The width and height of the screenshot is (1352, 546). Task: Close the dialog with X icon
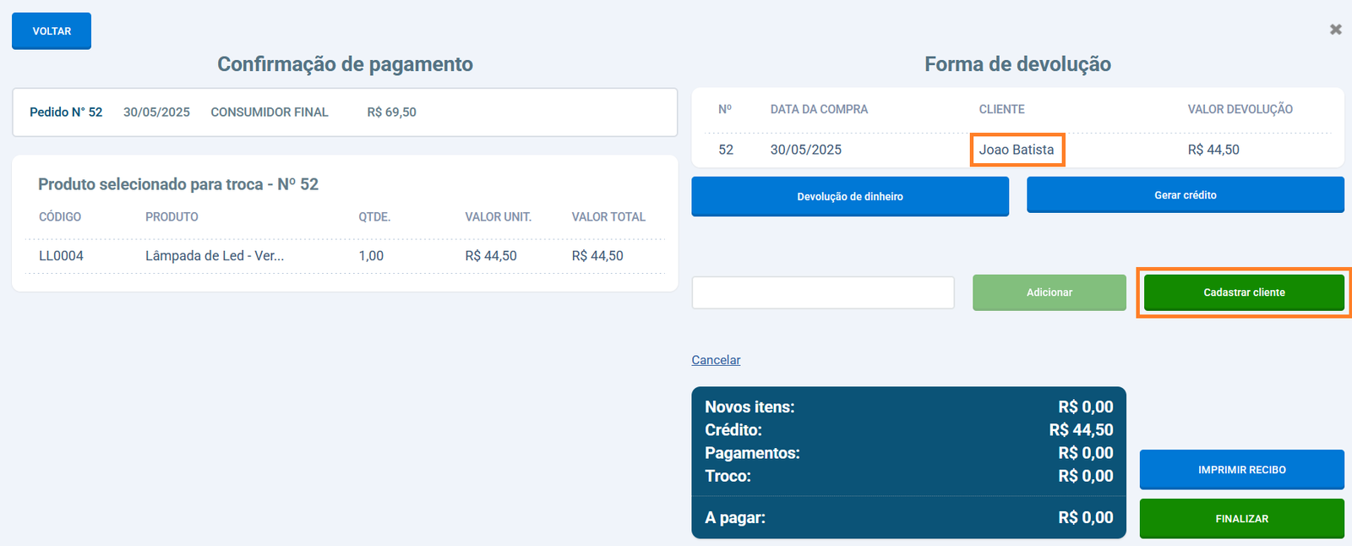[1335, 30]
